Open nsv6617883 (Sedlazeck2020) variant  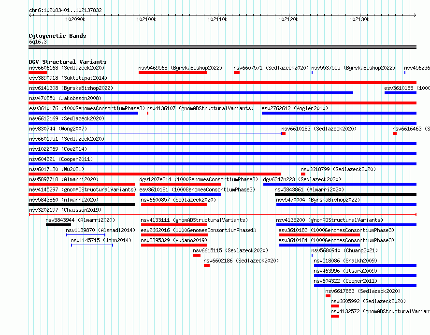(363, 291)
